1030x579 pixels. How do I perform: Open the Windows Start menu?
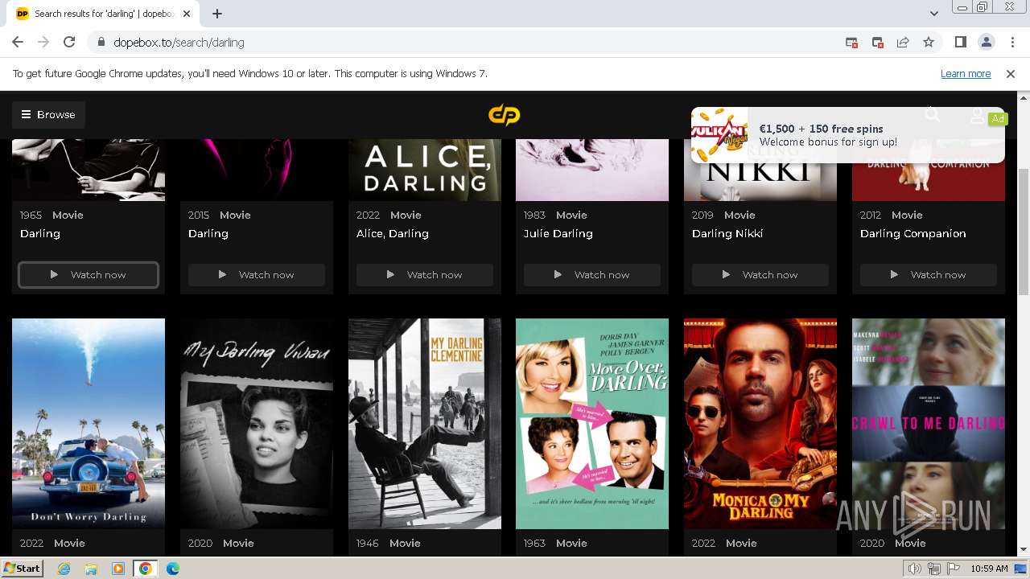[23, 569]
